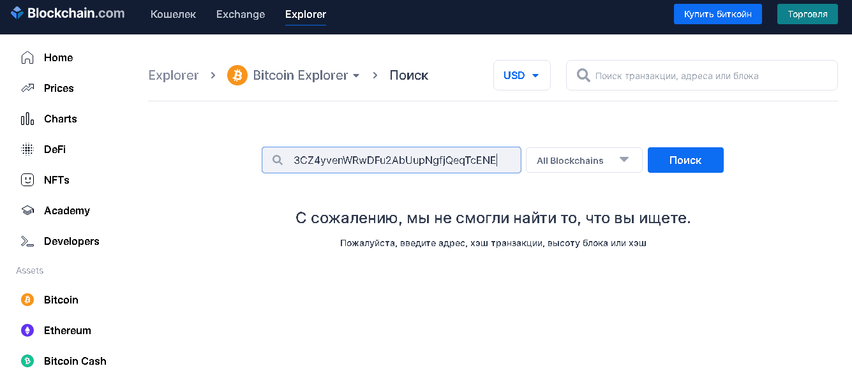Open the Developers terminal icon
The width and height of the screenshot is (852, 380).
pyautogui.click(x=27, y=242)
